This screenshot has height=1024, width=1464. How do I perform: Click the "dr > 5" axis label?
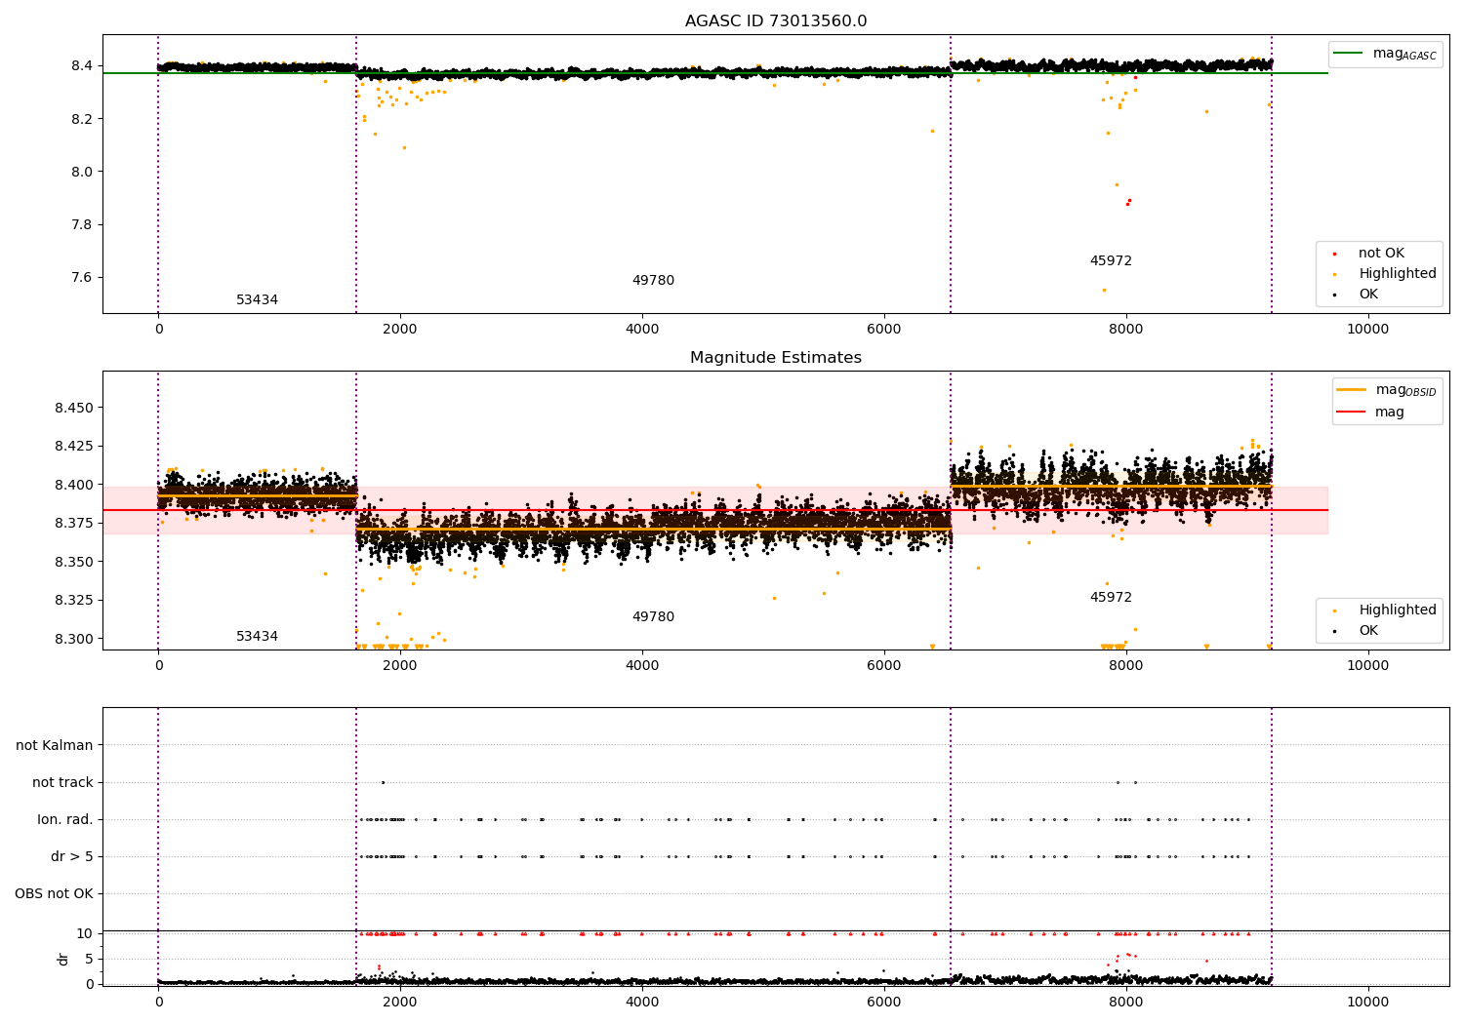click(72, 857)
